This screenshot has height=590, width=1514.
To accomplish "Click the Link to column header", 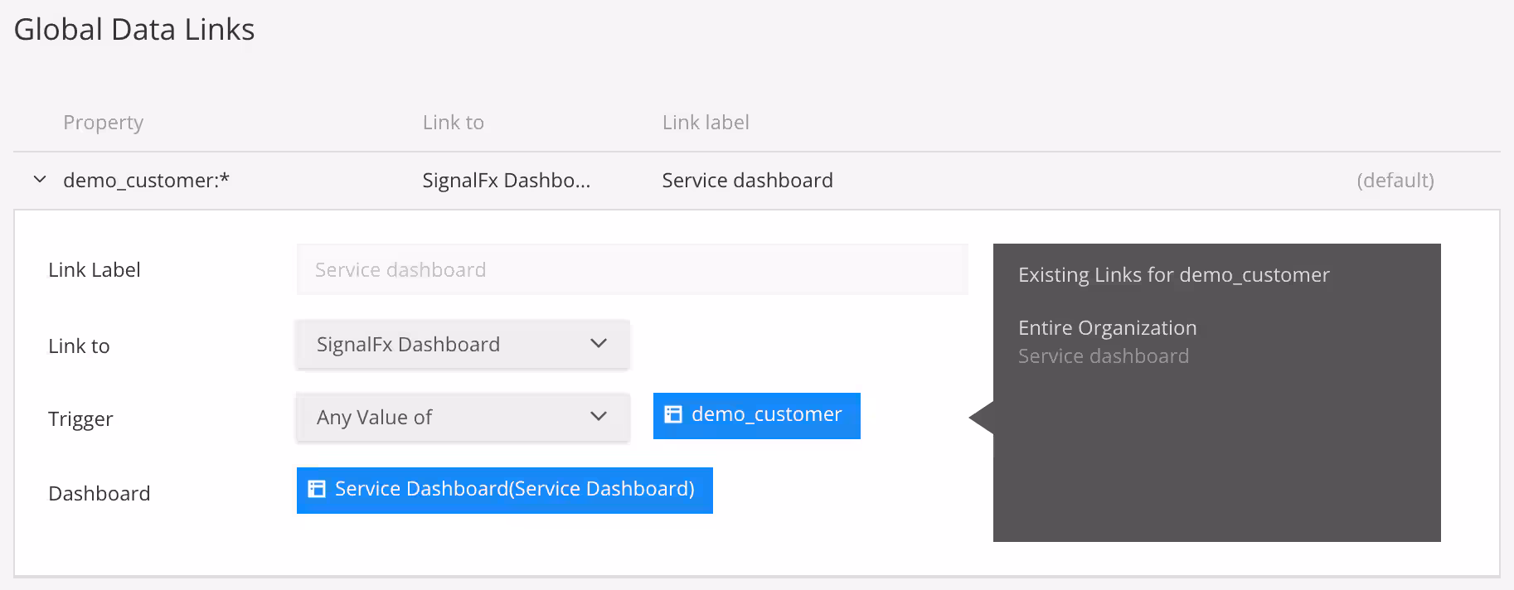I will point(453,123).
